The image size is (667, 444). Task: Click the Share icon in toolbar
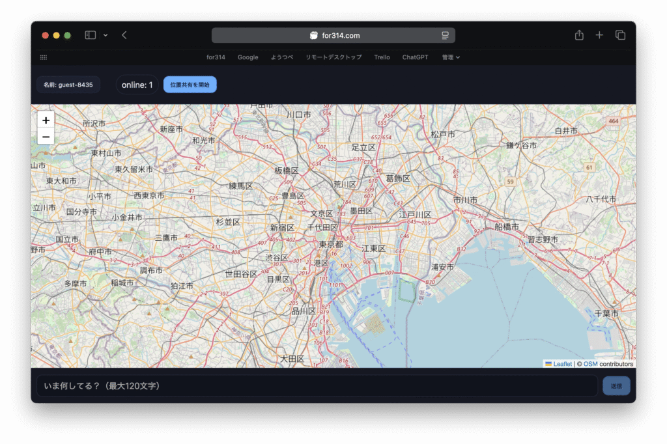(x=579, y=35)
